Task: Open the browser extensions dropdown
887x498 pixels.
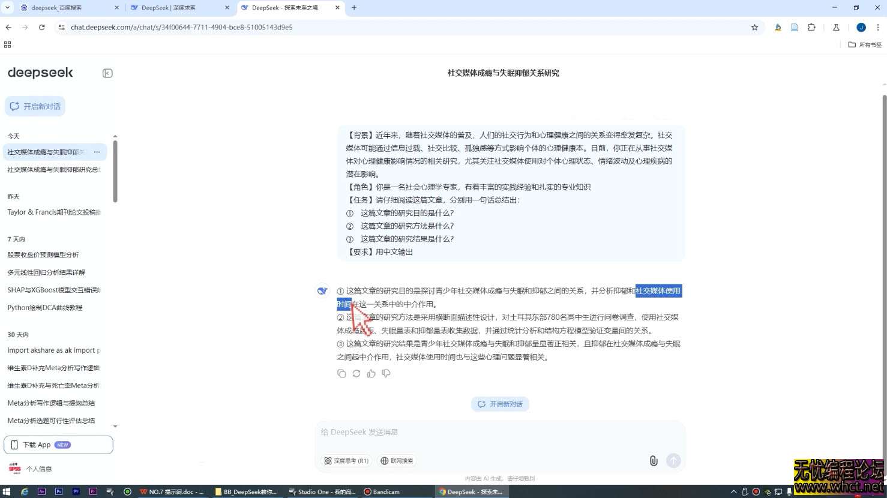Action: 812,27
